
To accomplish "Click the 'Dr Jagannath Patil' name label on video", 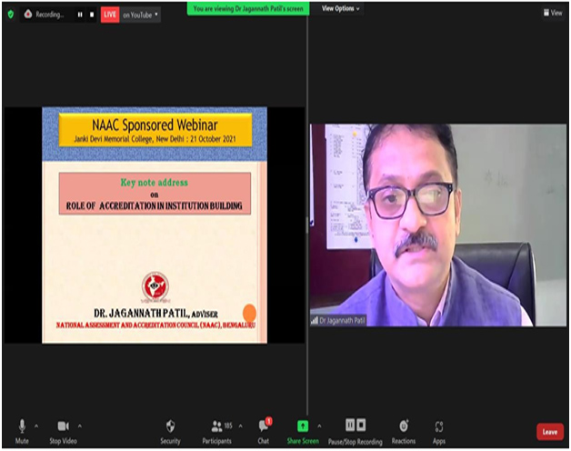I will point(342,321).
